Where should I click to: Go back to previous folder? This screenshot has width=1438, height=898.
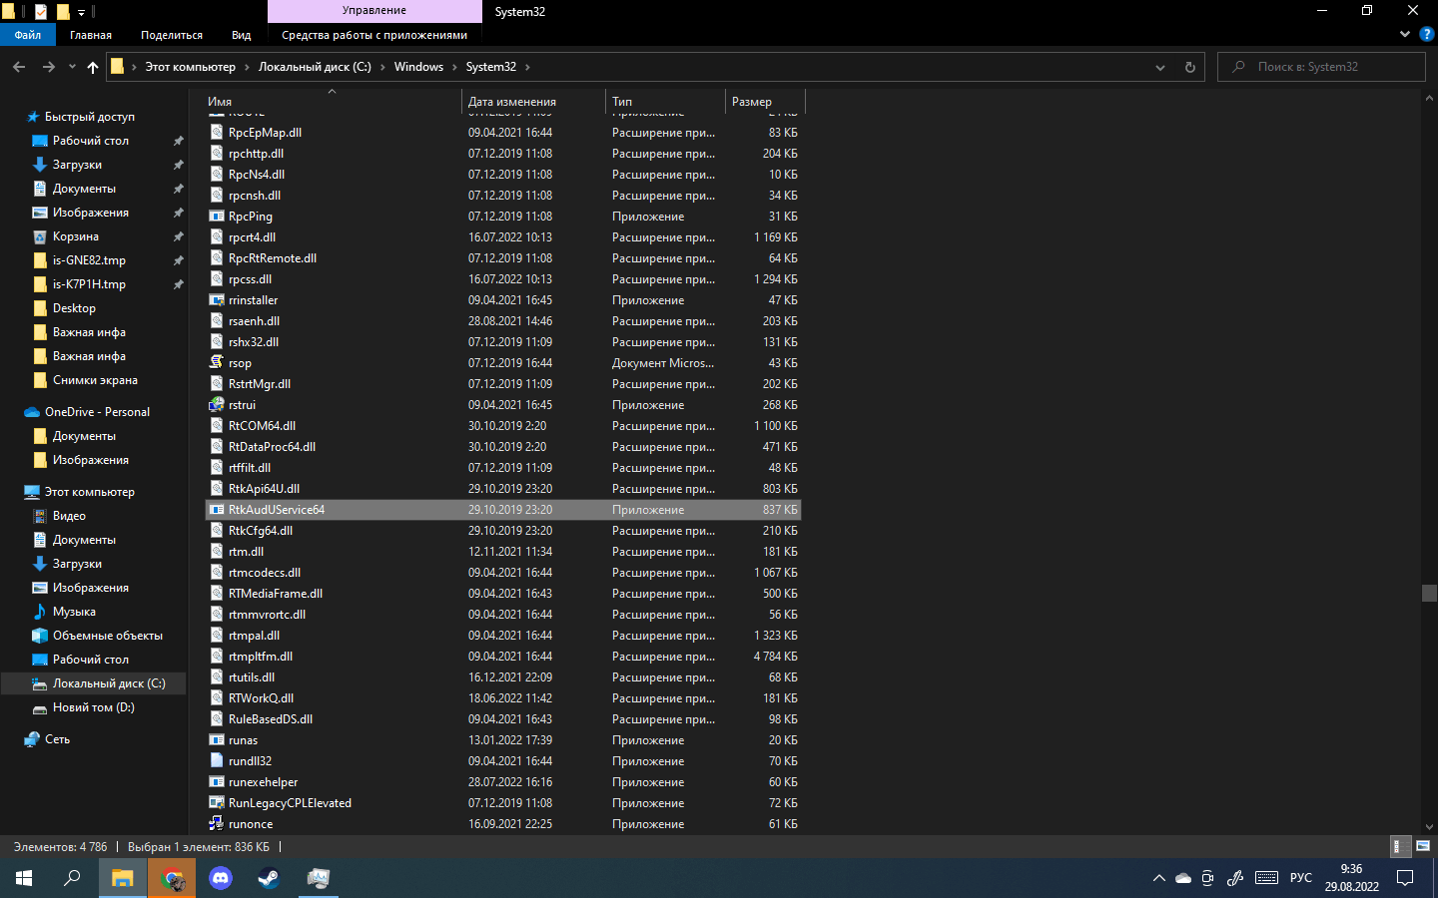(19, 67)
